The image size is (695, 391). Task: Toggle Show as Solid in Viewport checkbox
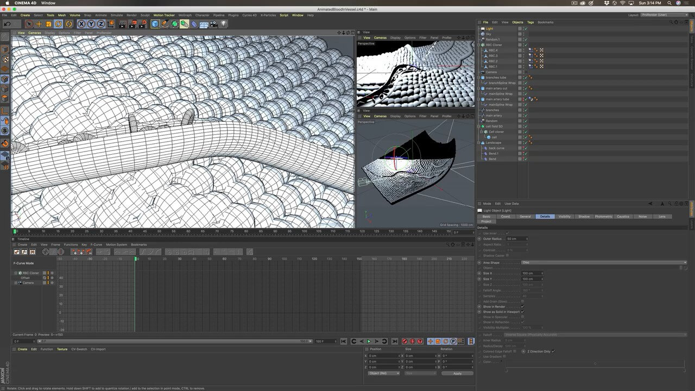click(522, 312)
